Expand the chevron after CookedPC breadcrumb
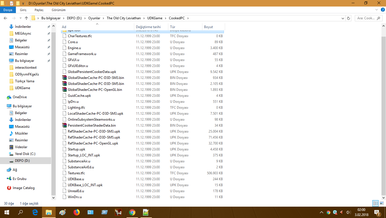This screenshot has height=218, width=386. [188, 18]
